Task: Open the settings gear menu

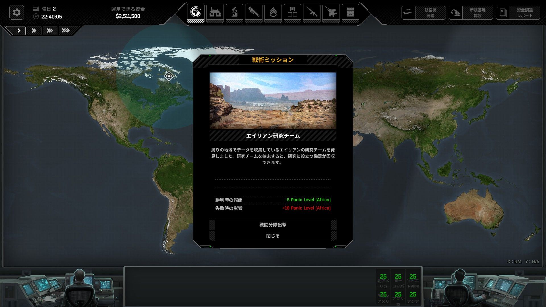Action: tap(16, 13)
